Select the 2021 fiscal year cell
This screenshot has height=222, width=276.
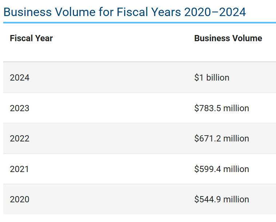20,169
